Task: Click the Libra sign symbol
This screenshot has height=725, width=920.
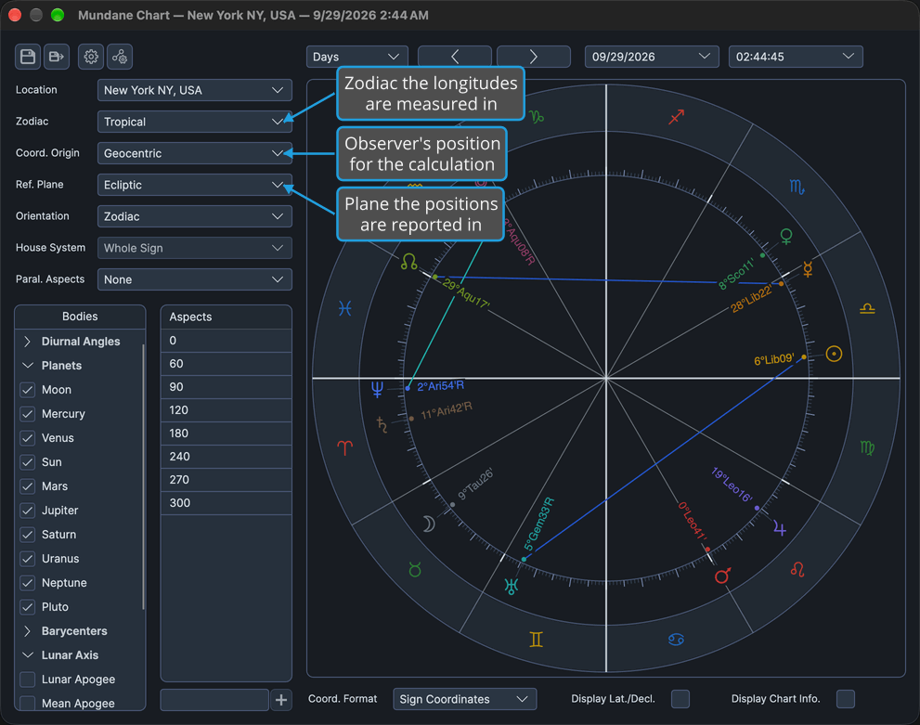Action: [x=867, y=308]
